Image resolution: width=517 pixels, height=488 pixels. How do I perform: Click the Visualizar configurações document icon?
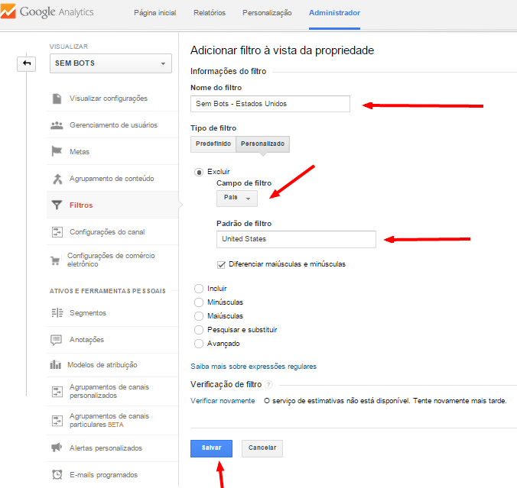(x=57, y=99)
